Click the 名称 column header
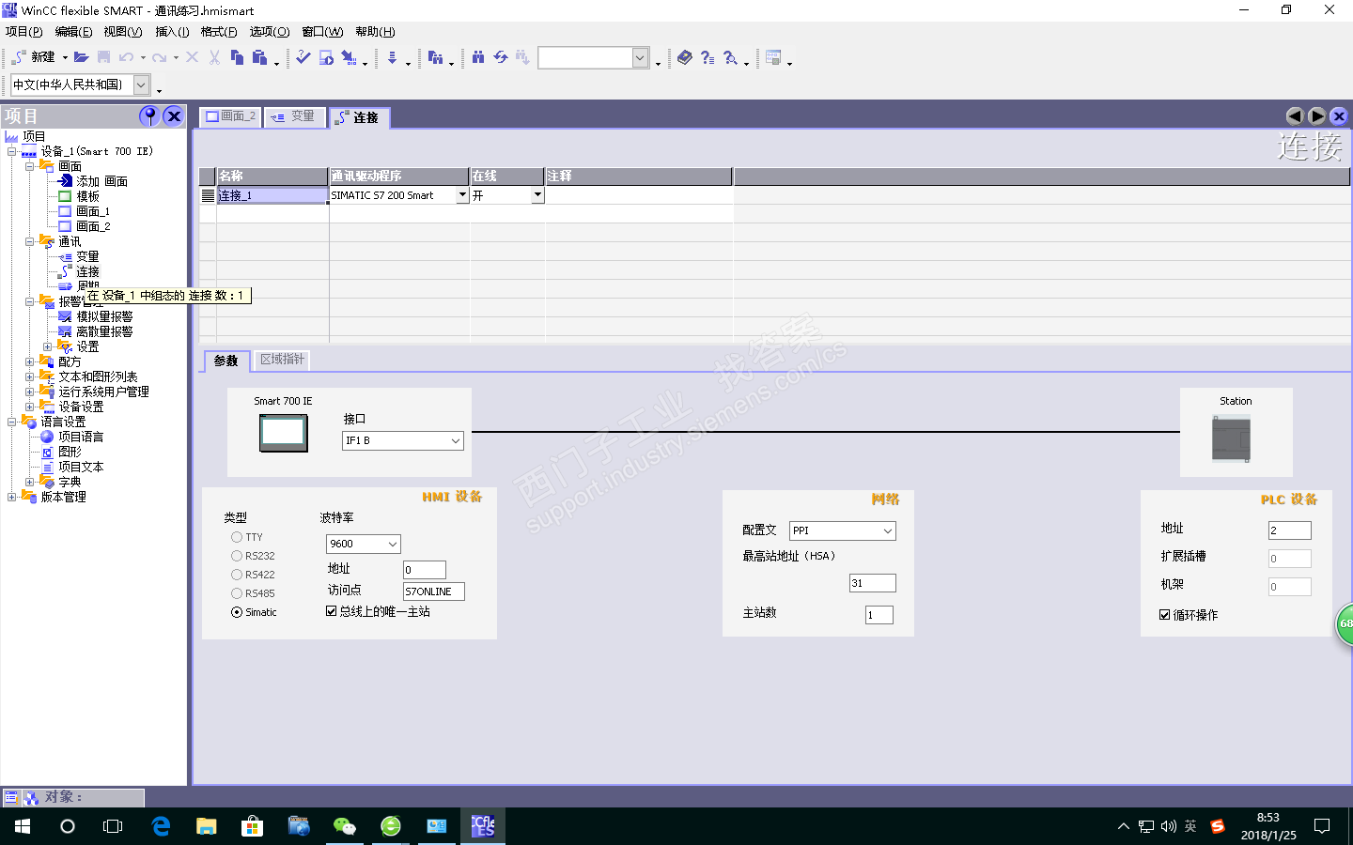Image resolution: width=1353 pixels, height=845 pixels. 272,176
